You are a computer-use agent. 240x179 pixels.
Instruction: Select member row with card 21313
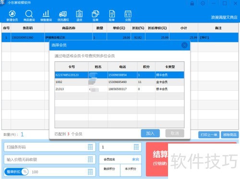(x=120, y=89)
